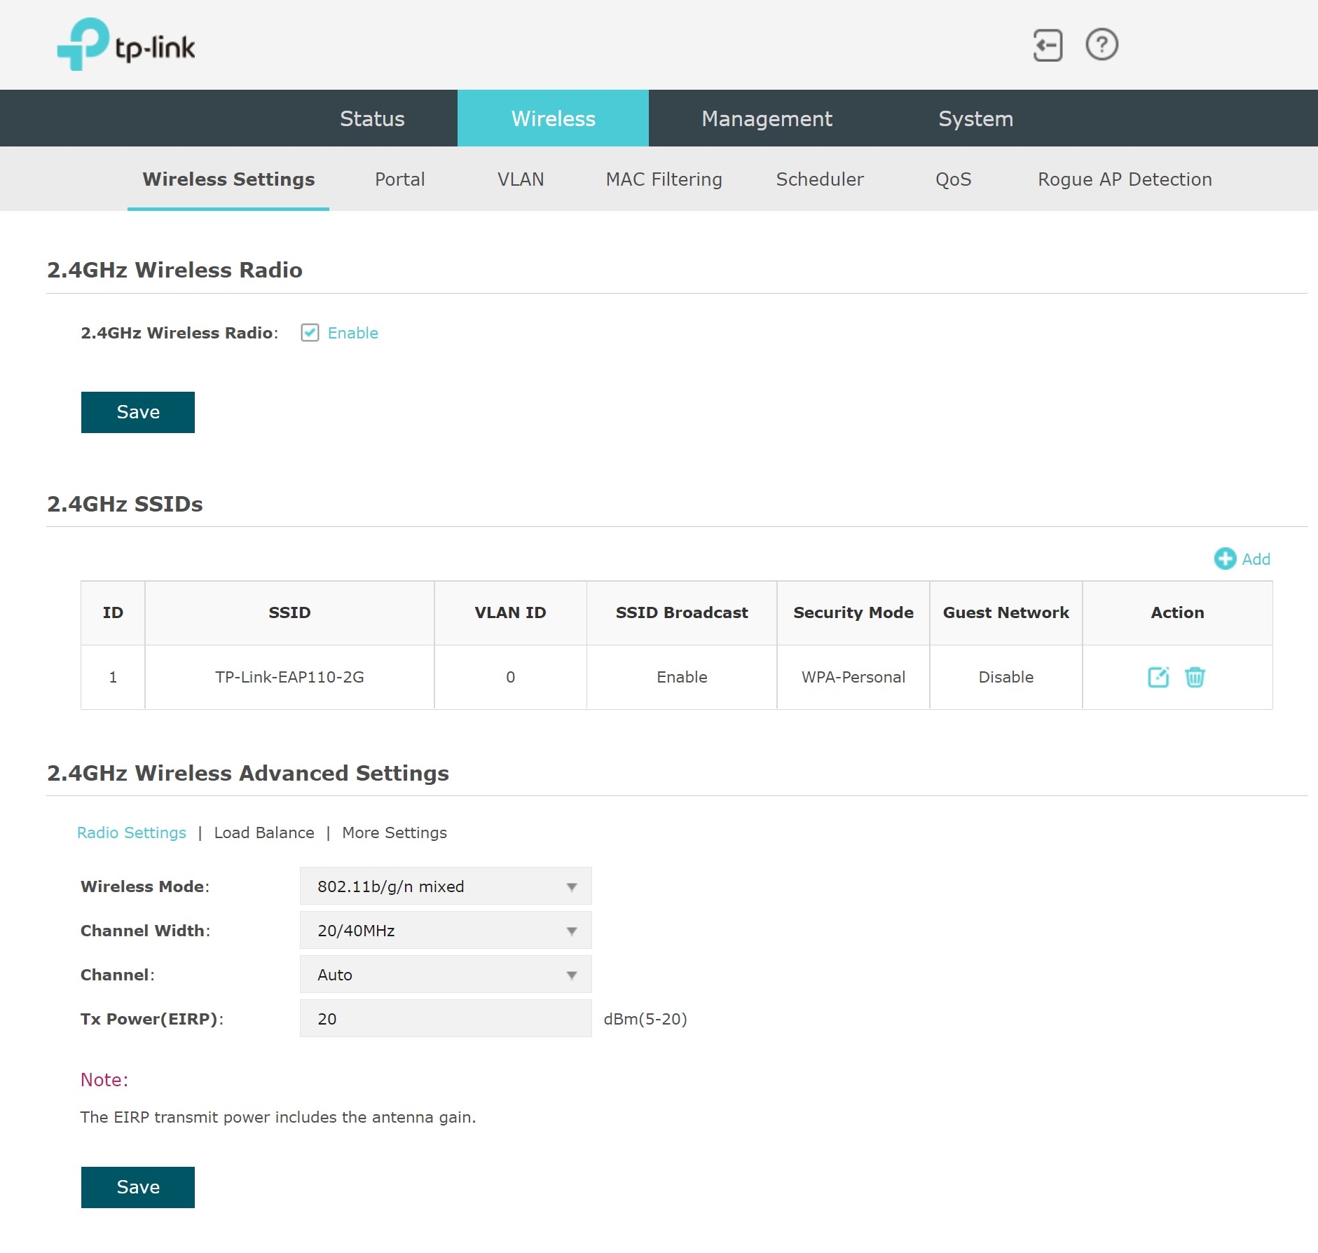Go to the System tab
The height and width of the screenshot is (1253, 1318).
(x=975, y=118)
